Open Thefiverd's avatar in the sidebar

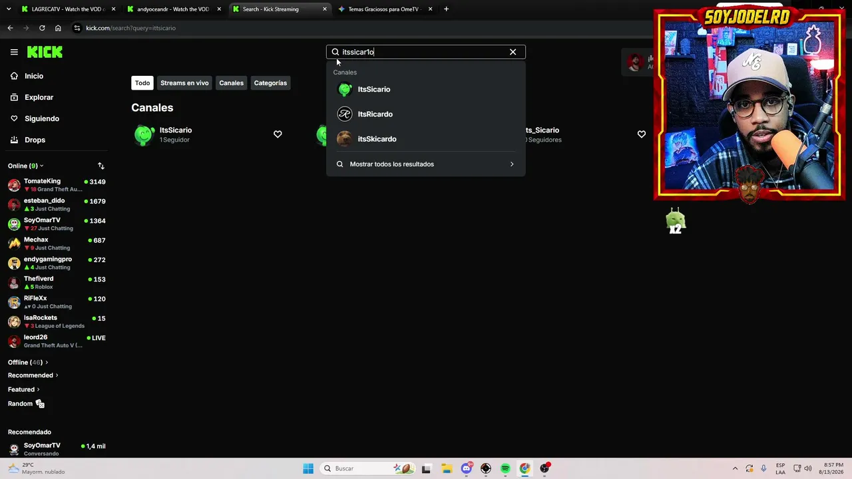pos(14,283)
